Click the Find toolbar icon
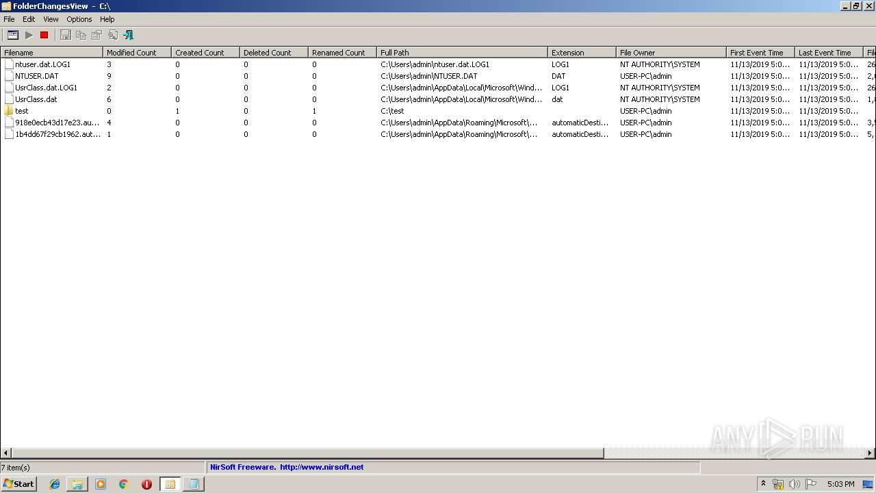 tap(112, 35)
